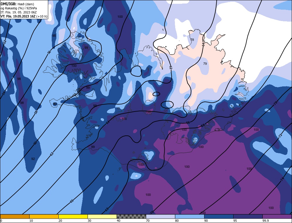The width and height of the screenshot is (292, 223).
Task: Click the bright yellow 20–30 legend swatch
Action: point(73,216)
